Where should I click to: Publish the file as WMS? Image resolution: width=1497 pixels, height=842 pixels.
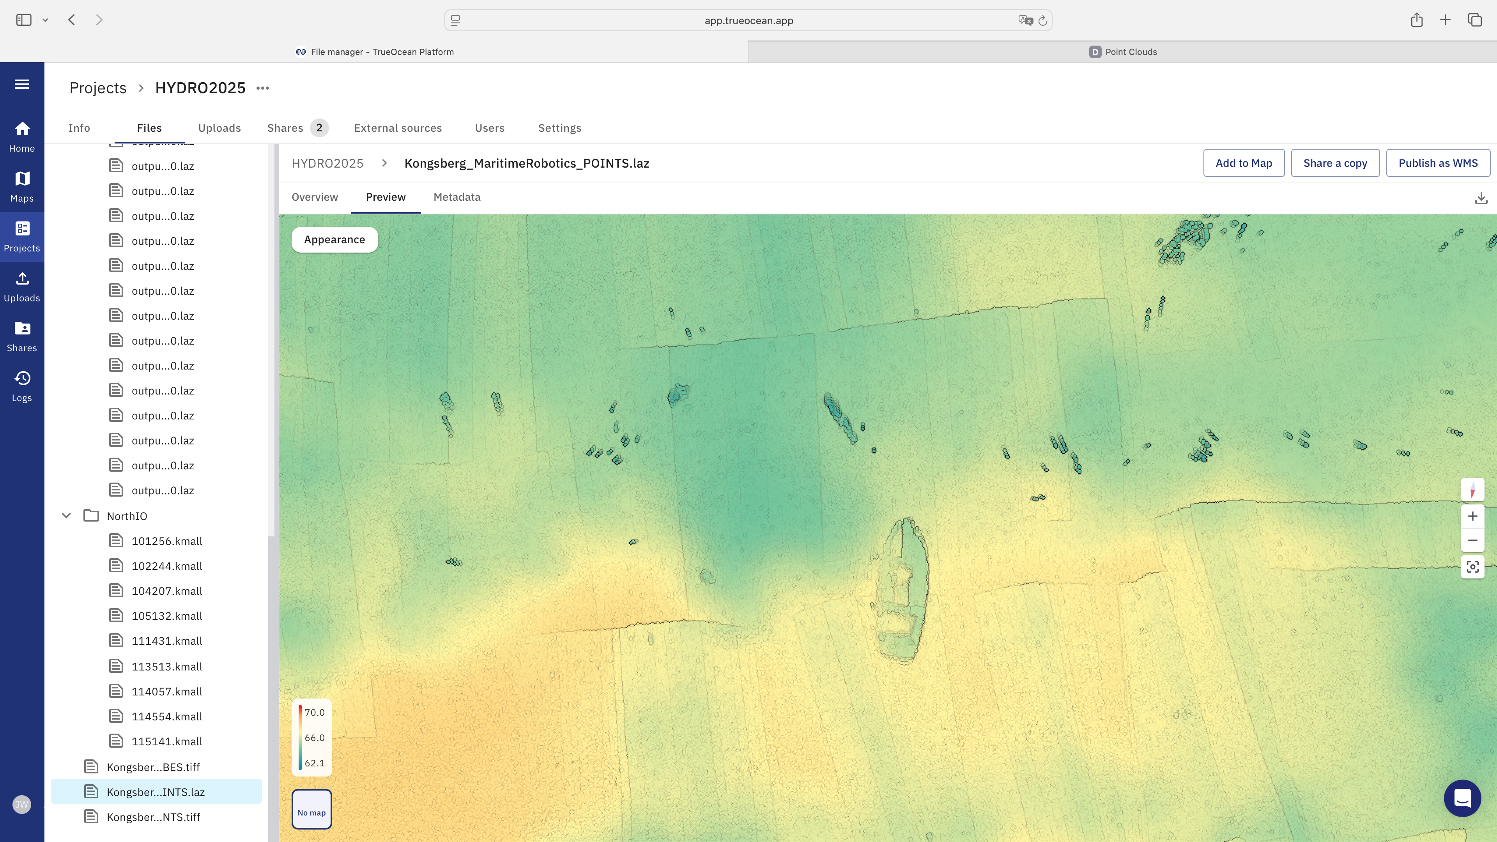[x=1438, y=163]
